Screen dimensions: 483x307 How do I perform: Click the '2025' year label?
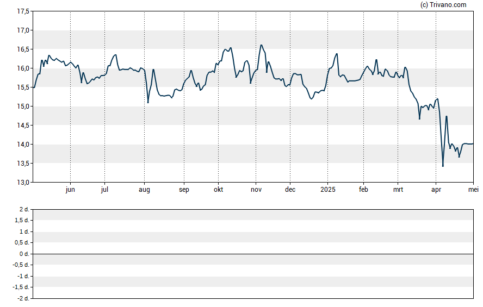328,190
